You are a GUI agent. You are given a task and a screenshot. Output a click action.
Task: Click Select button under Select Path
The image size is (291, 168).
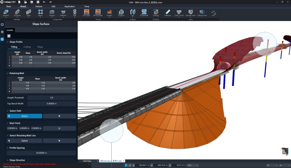(24, 116)
